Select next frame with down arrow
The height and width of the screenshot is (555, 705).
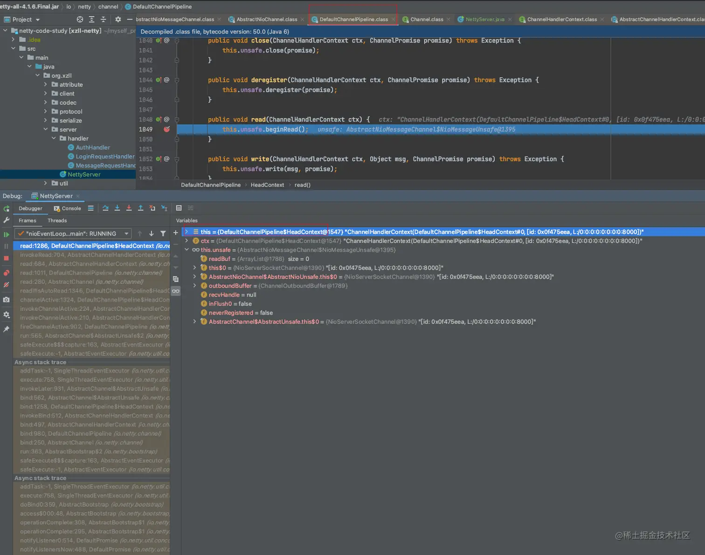[152, 233]
